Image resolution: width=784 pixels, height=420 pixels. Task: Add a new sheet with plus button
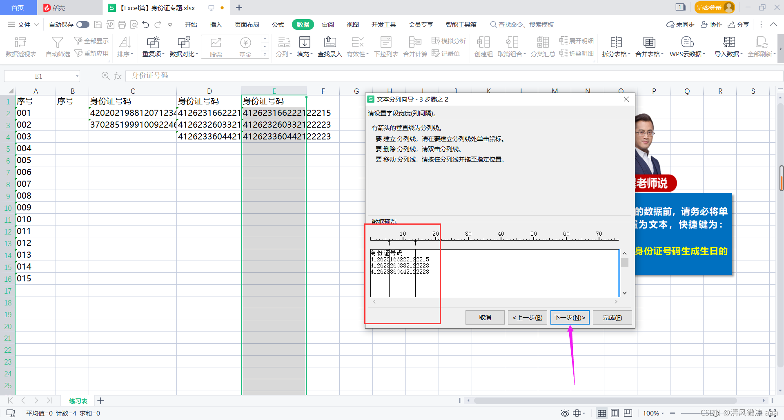click(x=100, y=401)
